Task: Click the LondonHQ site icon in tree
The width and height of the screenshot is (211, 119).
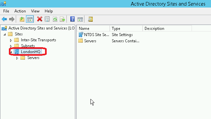Action: [x=17, y=52]
